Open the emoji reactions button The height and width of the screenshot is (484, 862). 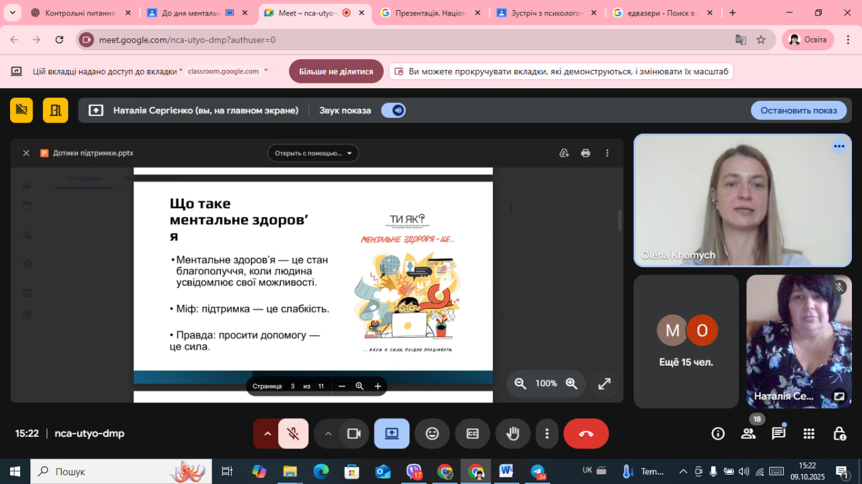tap(432, 434)
